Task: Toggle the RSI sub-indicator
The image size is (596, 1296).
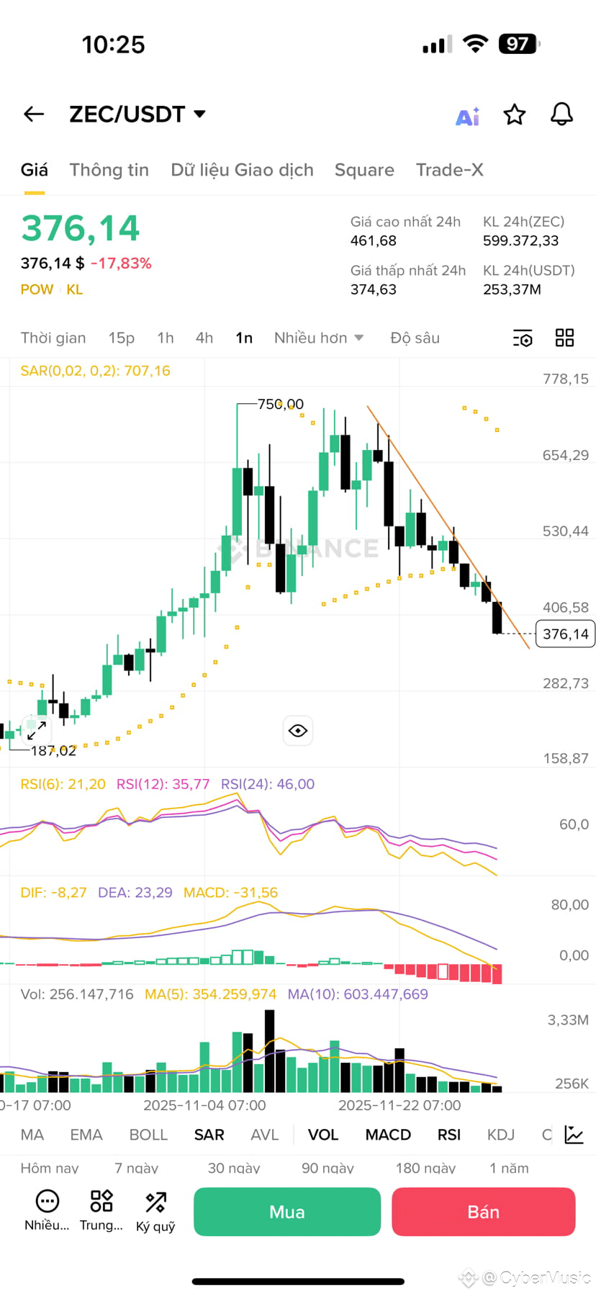Action: (x=449, y=1135)
